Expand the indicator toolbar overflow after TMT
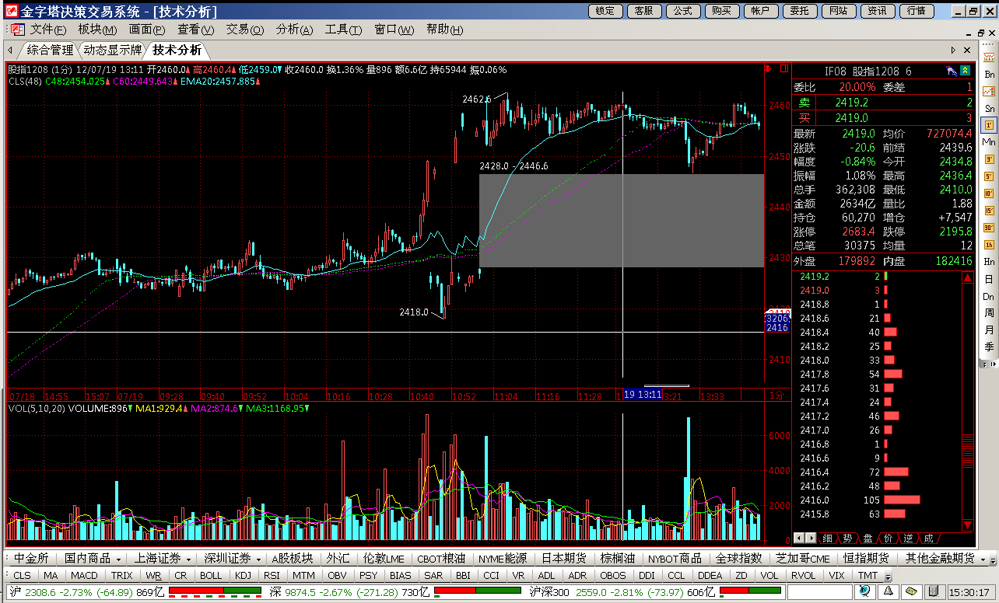 (x=888, y=577)
